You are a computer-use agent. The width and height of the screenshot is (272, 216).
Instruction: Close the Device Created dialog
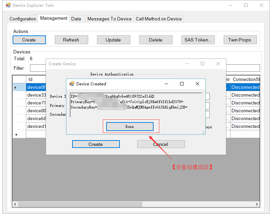coord(197,84)
